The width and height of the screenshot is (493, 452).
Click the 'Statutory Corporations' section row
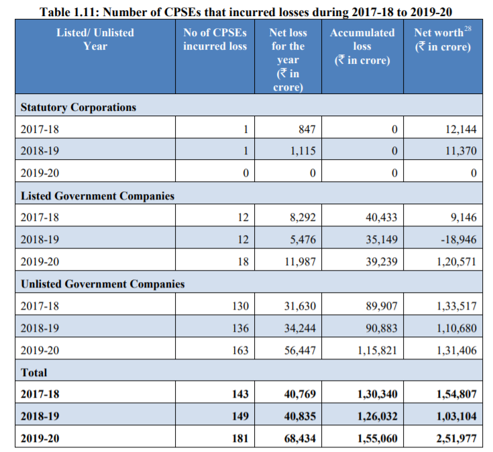click(x=78, y=107)
